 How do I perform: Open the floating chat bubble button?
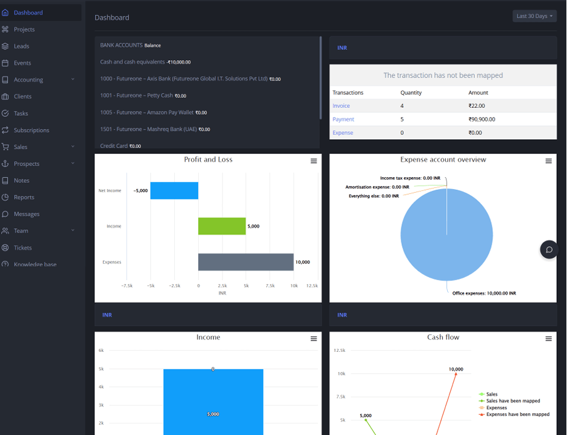coord(549,249)
